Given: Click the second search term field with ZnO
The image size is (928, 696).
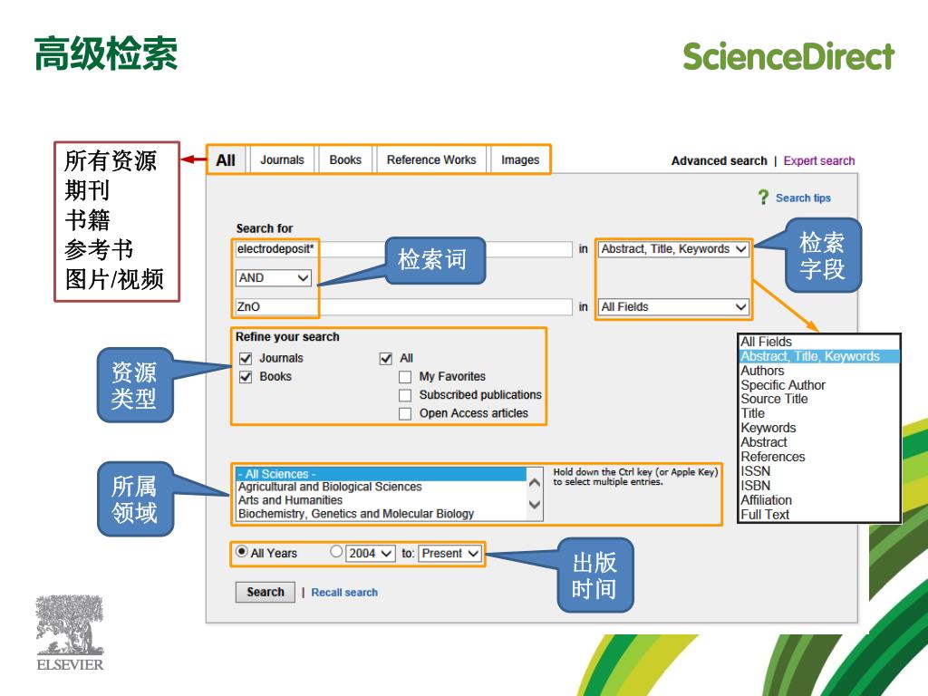Looking at the screenshot, I should (403, 306).
